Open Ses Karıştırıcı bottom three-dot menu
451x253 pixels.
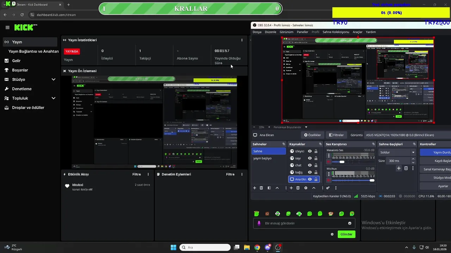(336, 188)
